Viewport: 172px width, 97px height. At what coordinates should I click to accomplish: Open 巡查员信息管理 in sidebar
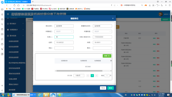point(14,74)
